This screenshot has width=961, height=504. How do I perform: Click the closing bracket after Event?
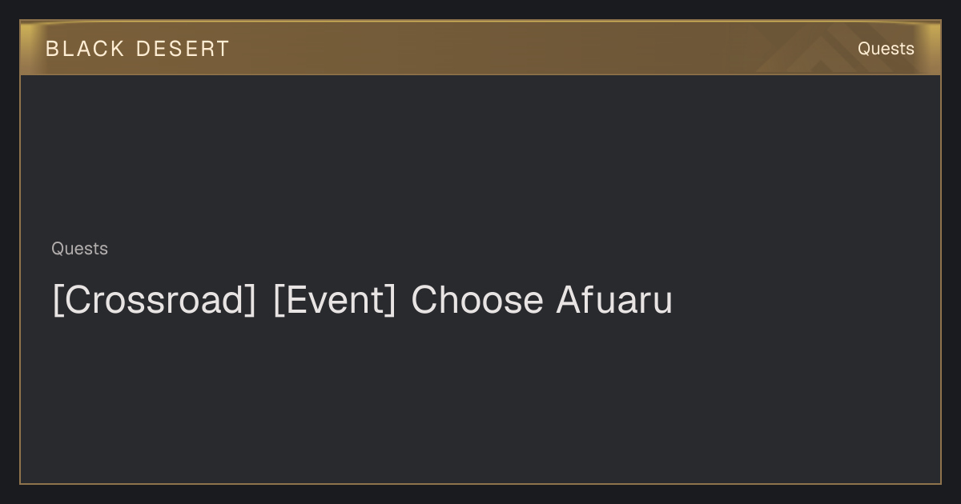tap(391, 301)
